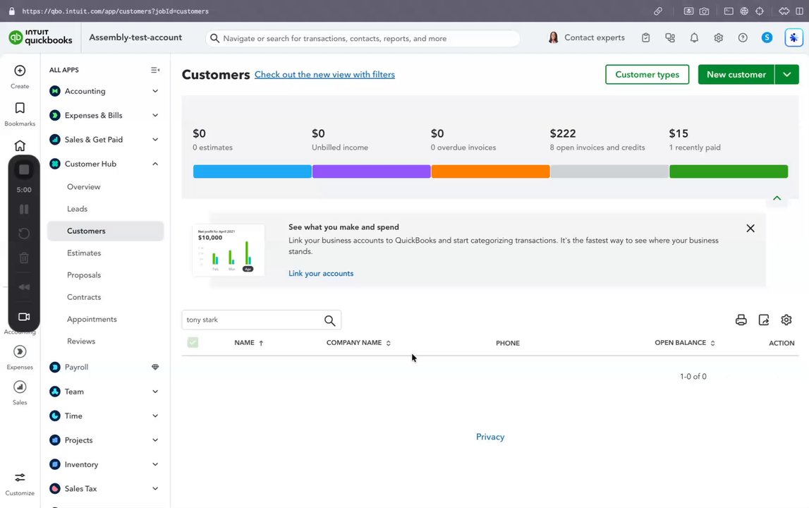The width and height of the screenshot is (809, 508).
Task: Collapse the Customer Hub section
Action: click(155, 164)
